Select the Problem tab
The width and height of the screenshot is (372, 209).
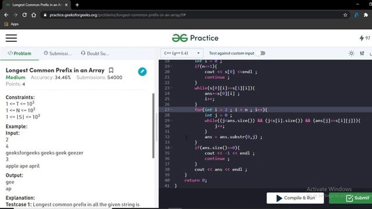pyautogui.click(x=19, y=53)
